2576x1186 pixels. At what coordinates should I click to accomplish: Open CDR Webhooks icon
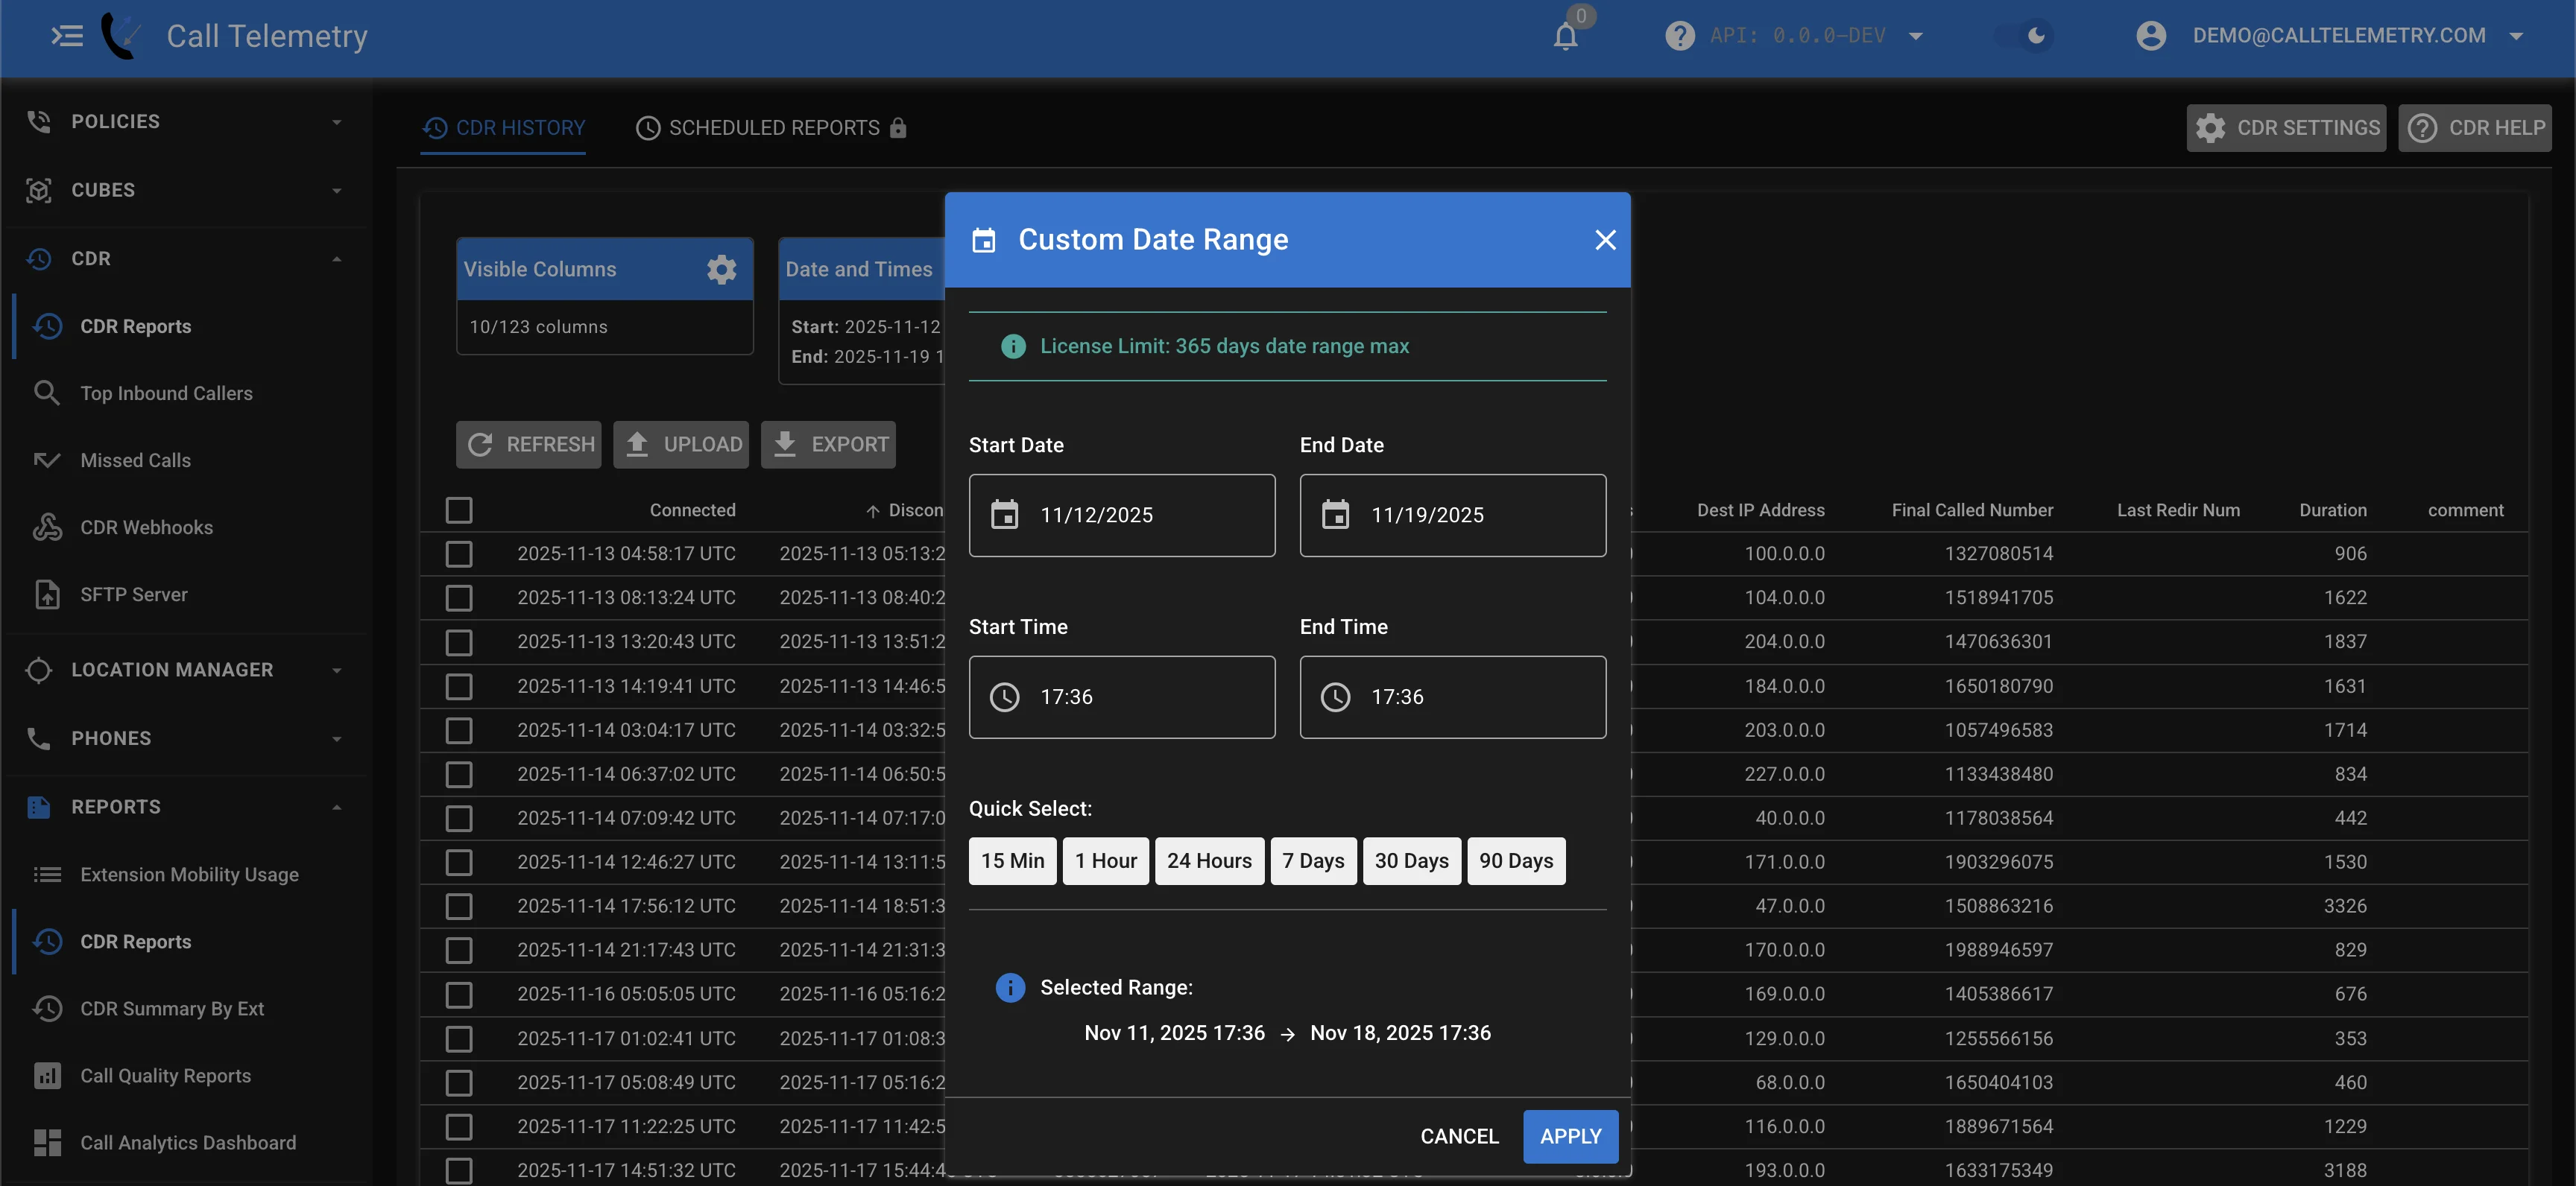[46, 527]
